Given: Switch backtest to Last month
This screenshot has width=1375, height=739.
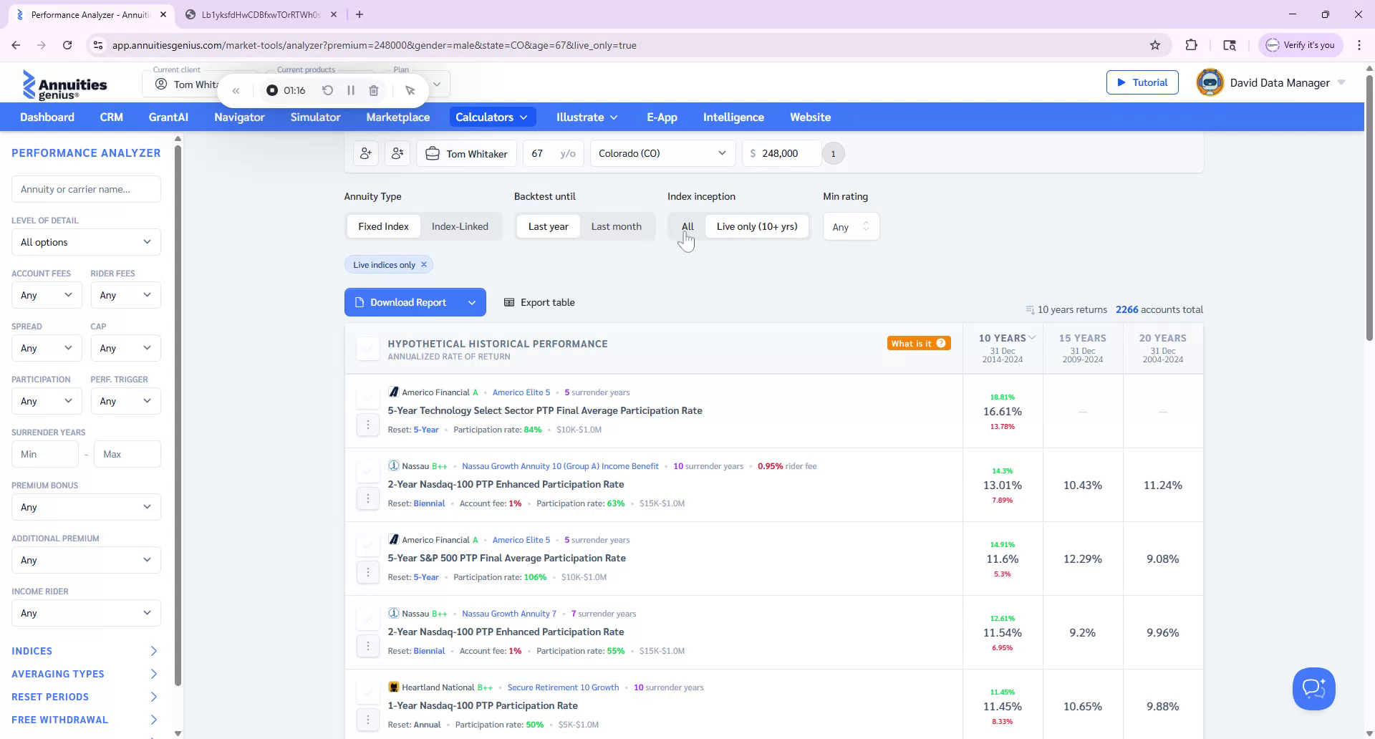Looking at the screenshot, I should (616, 226).
